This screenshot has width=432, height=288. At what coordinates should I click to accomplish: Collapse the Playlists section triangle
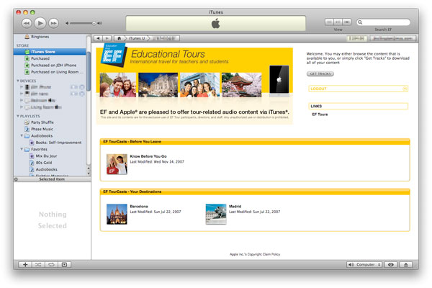pyautogui.click(x=18, y=116)
